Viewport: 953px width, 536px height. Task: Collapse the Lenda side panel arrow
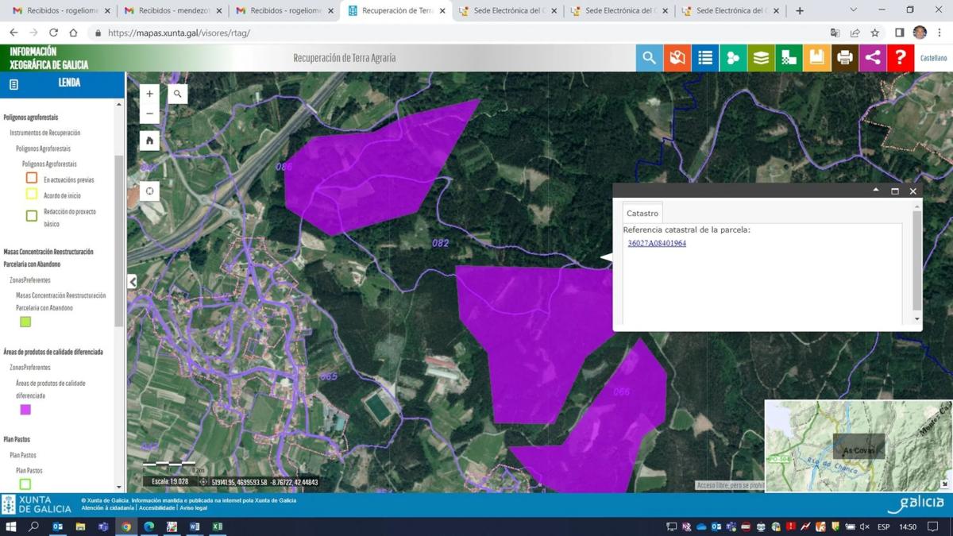pyautogui.click(x=133, y=282)
